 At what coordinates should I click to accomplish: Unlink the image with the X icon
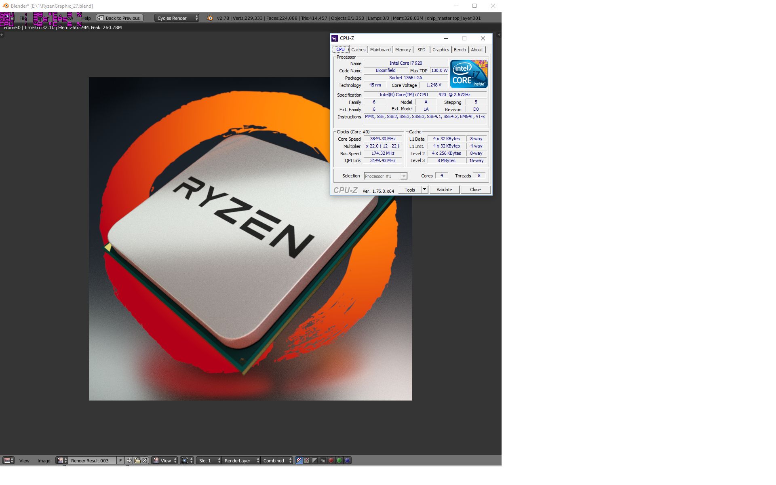click(x=145, y=460)
